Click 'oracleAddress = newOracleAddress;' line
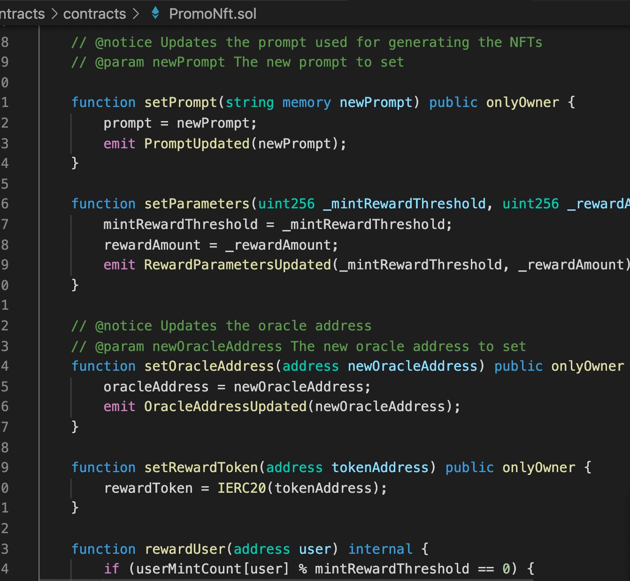Screen dimensions: 630x581 237,387
